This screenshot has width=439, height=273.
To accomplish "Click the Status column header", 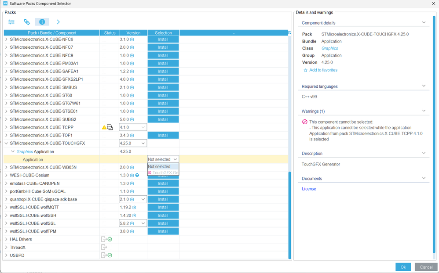I will point(110,32).
